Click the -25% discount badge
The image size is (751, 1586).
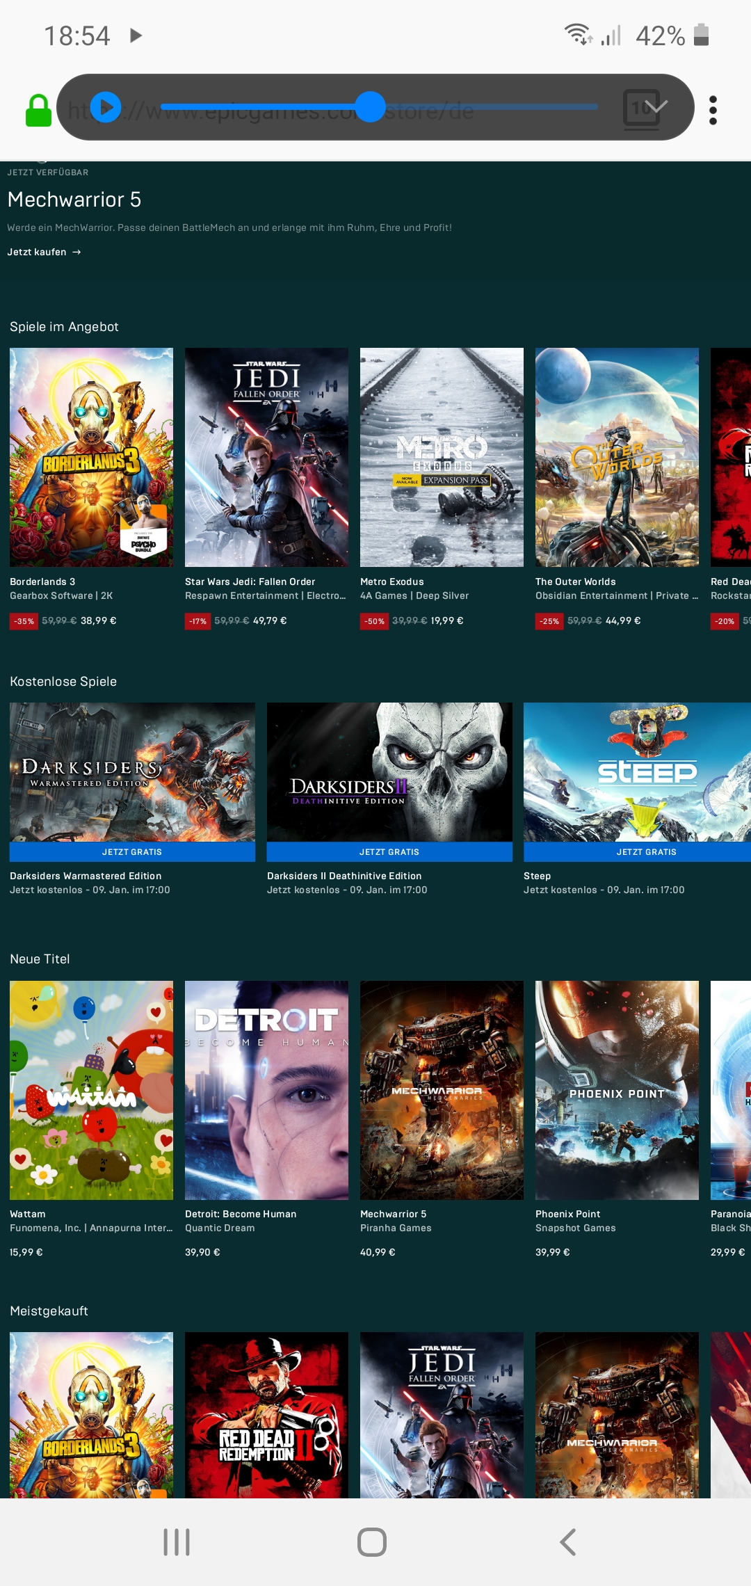coord(550,621)
